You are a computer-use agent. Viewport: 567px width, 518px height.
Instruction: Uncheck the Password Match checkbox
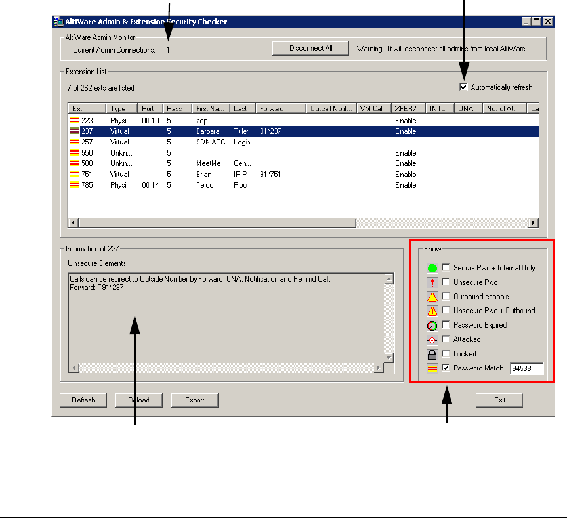click(446, 368)
